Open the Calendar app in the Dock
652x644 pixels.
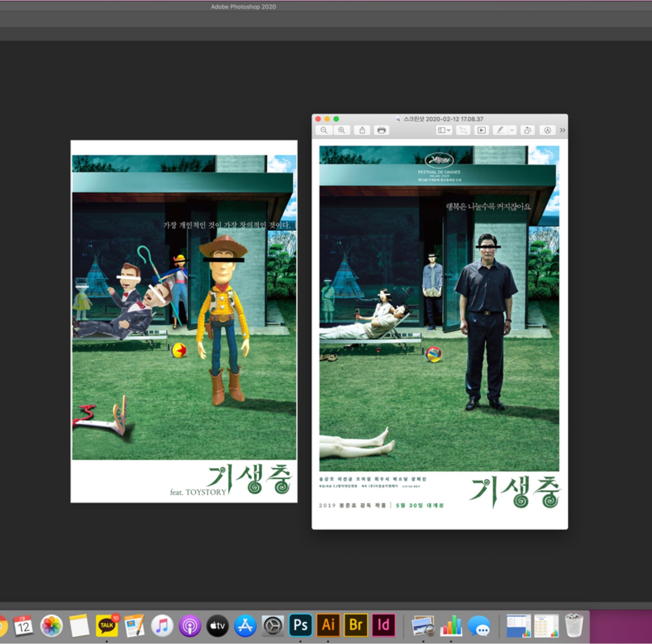coord(24,626)
